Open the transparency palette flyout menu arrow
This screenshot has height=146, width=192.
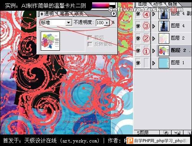point(114,13)
